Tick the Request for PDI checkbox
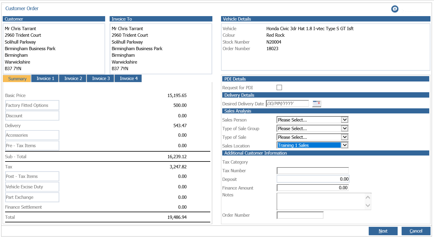The height and width of the screenshot is (237, 434). pos(279,87)
